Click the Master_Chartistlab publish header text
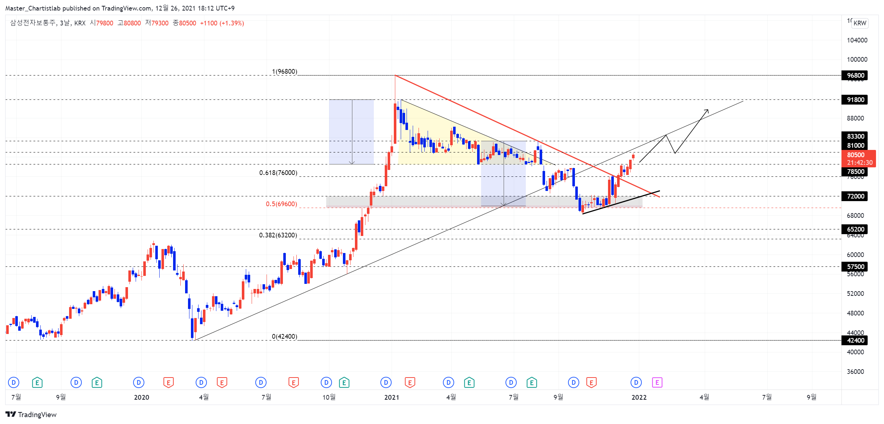 click(120, 8)
